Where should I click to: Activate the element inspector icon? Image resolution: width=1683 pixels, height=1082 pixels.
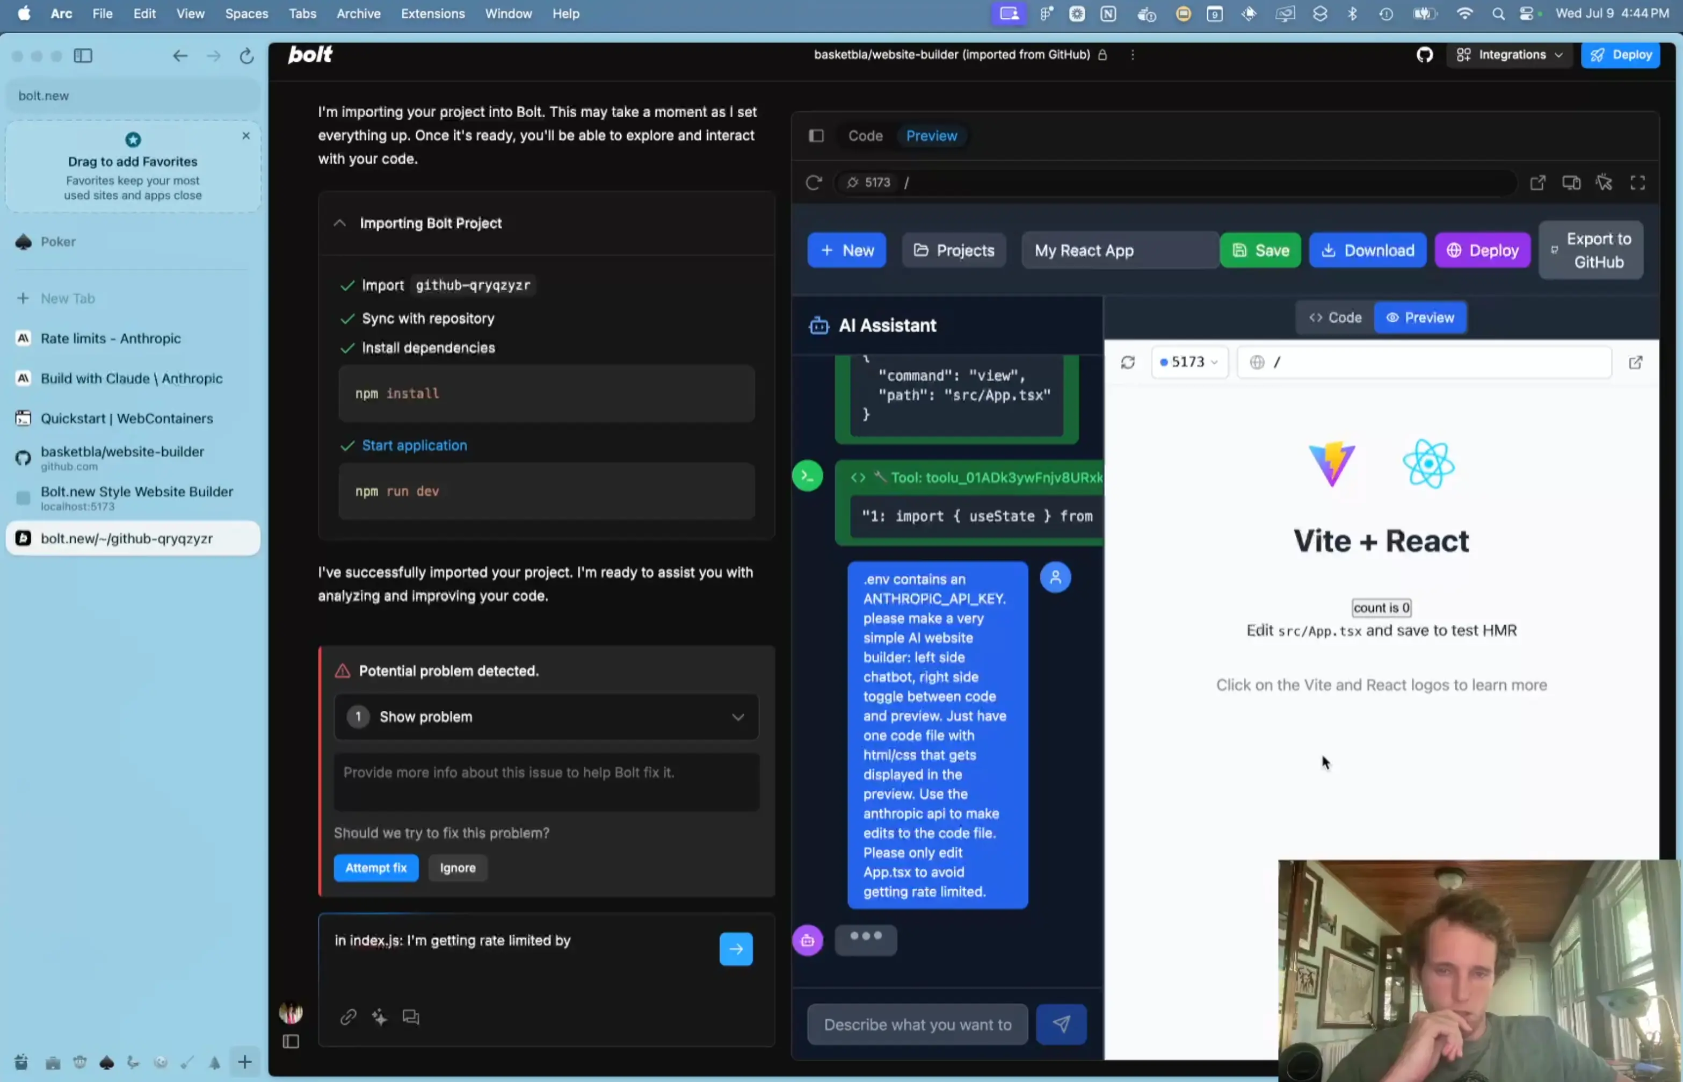click(x=1605, y=183)
